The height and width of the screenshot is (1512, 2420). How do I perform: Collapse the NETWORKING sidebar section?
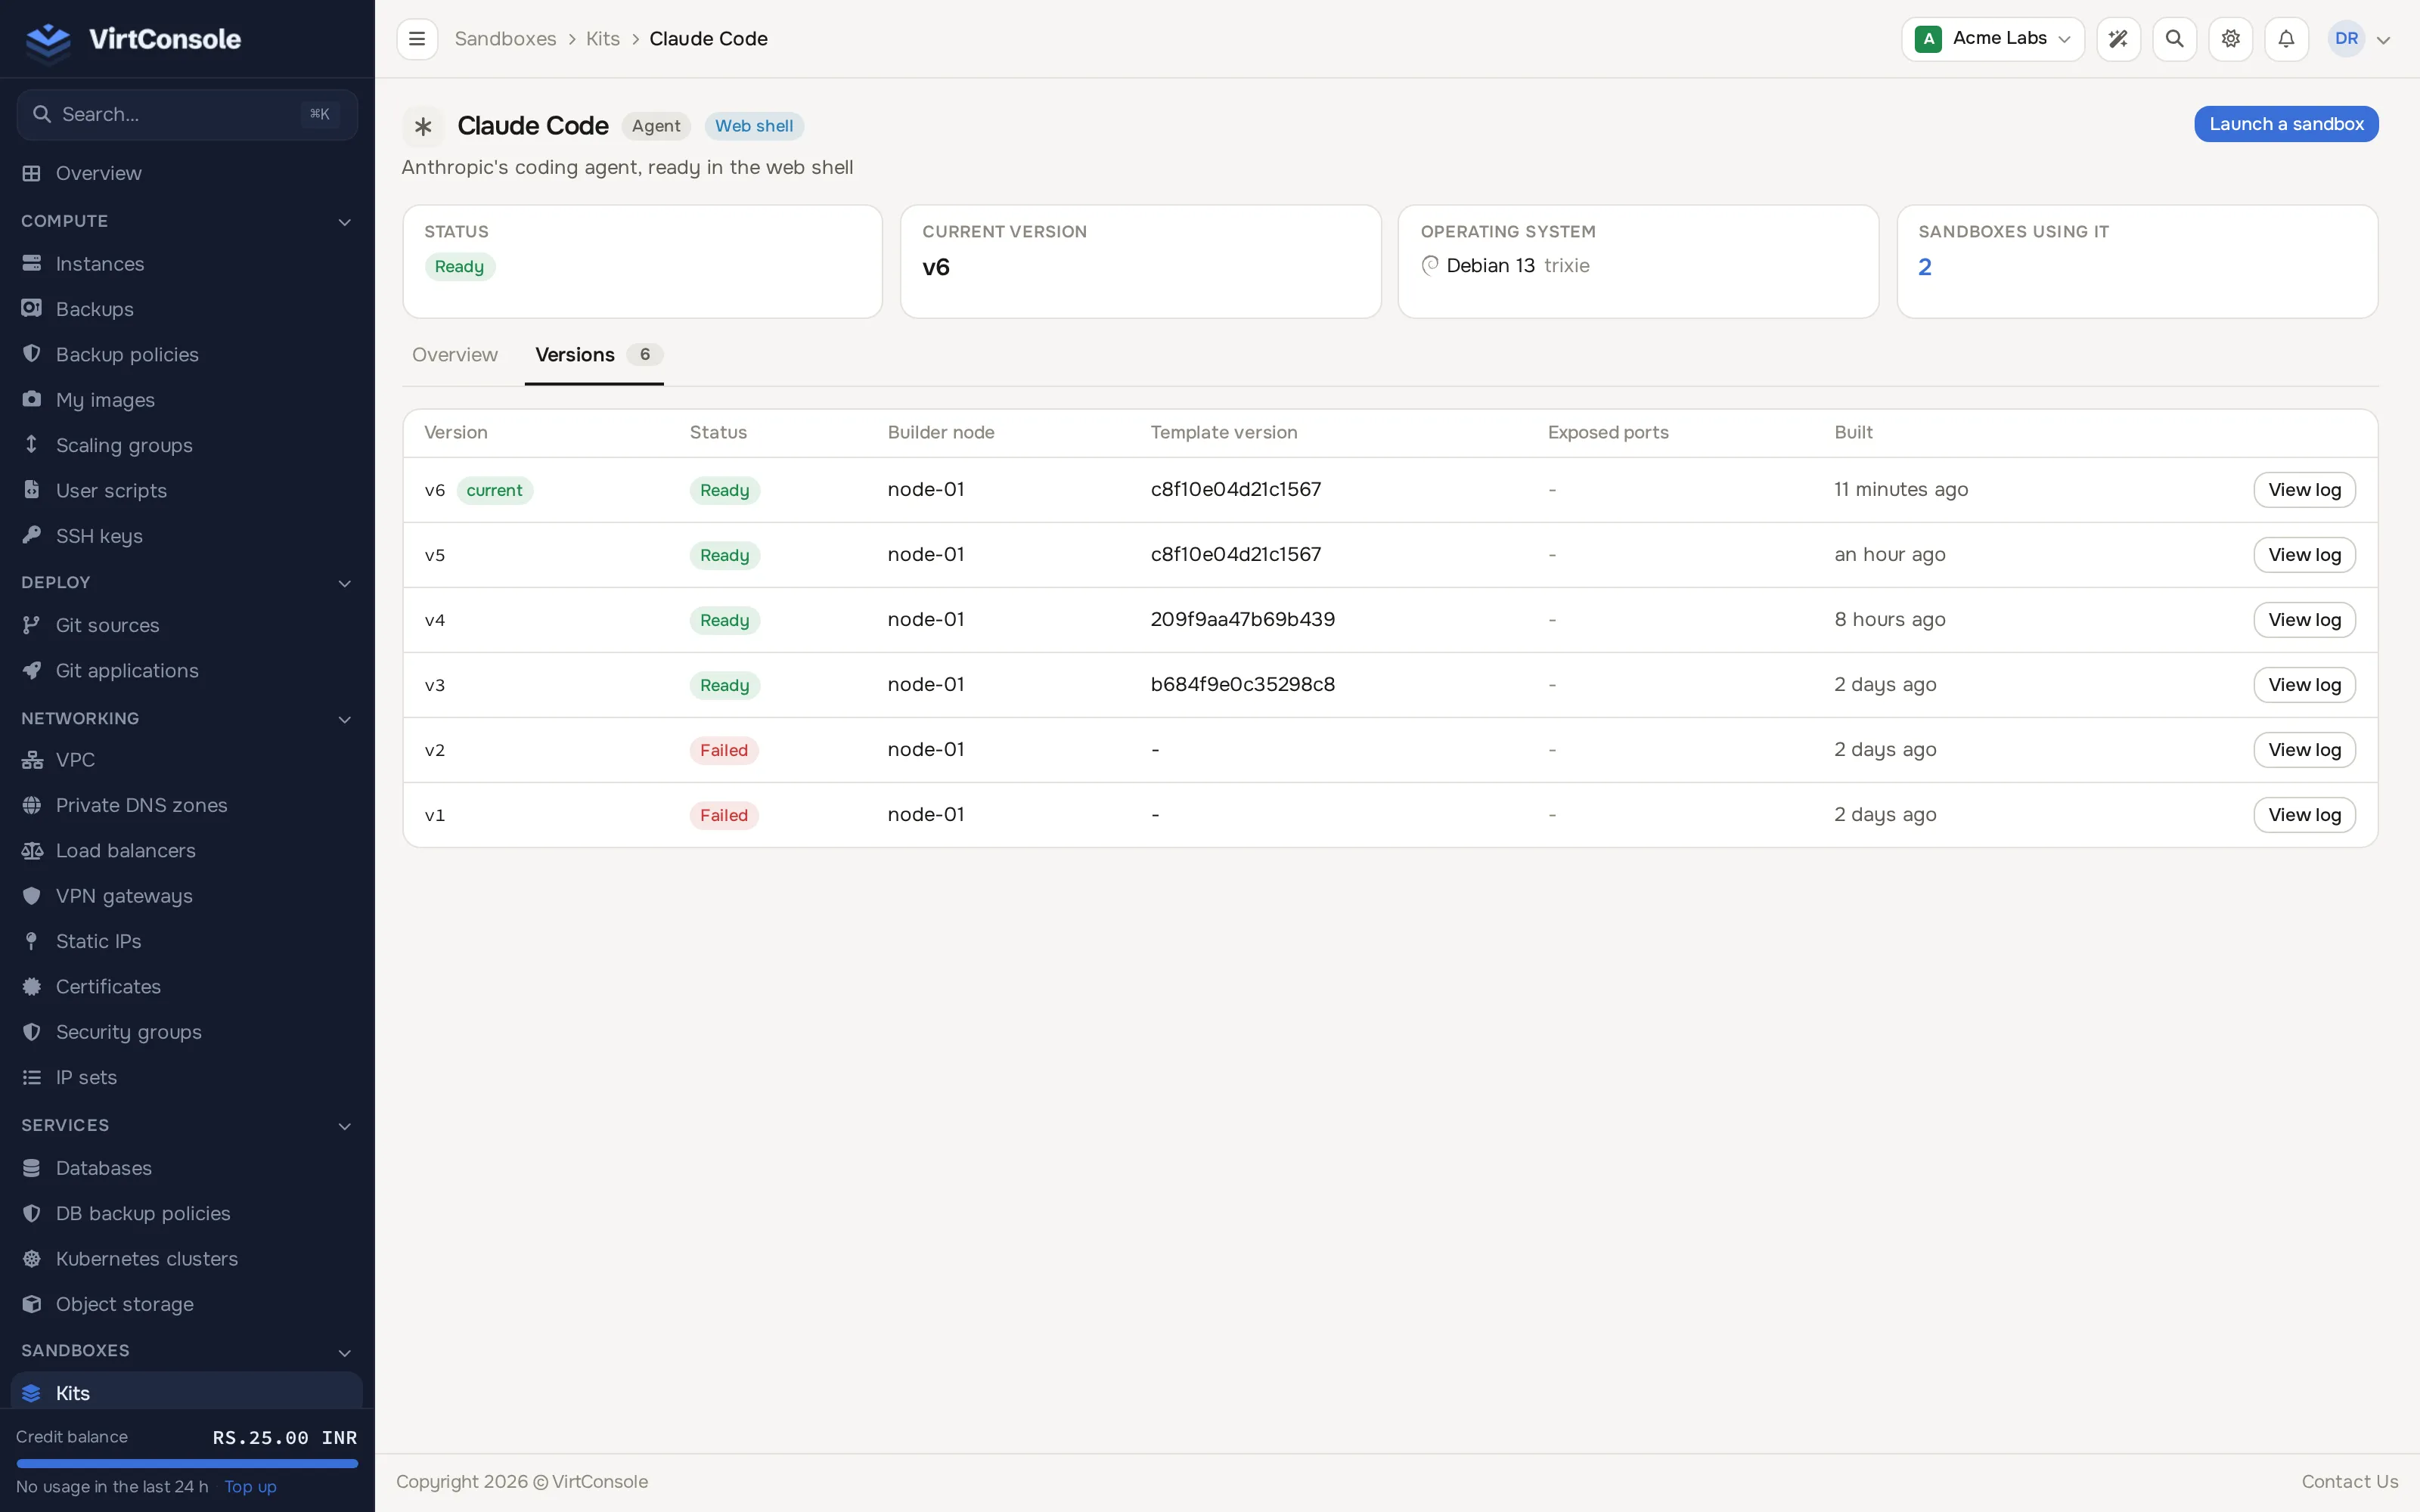coord(344,719)
